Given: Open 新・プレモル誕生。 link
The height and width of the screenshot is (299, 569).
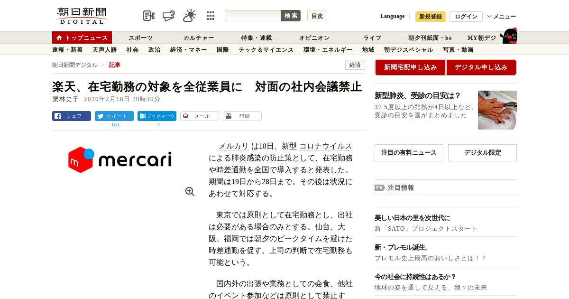Looking at the screenshot, I should [x=402, y=247].
